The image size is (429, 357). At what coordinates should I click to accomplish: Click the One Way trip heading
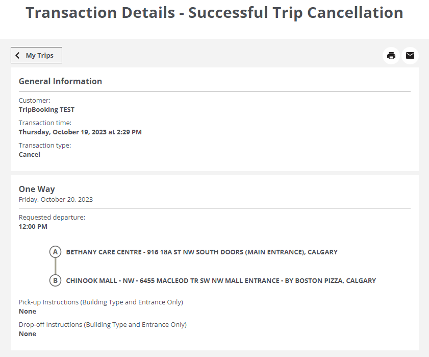click(x=37, y=189)
